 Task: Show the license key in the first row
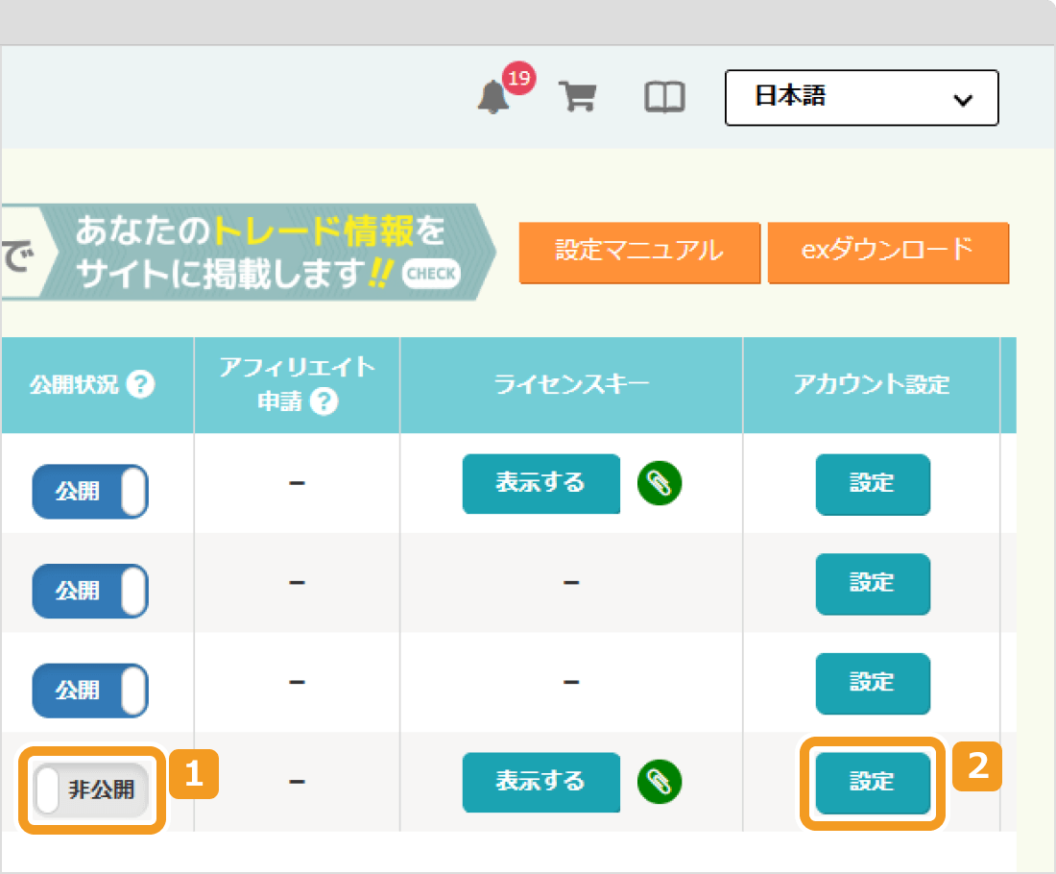coord(540,484)
